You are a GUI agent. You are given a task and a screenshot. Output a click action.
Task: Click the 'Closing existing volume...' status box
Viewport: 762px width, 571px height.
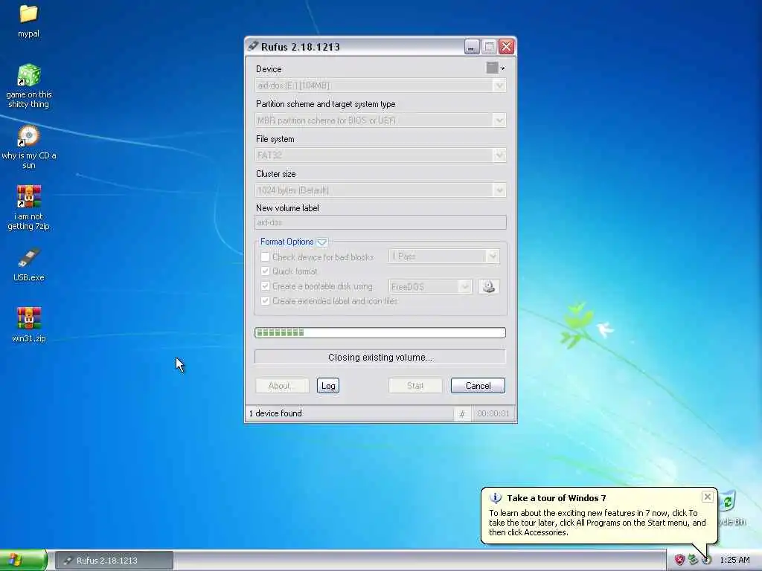pos(380,358)
